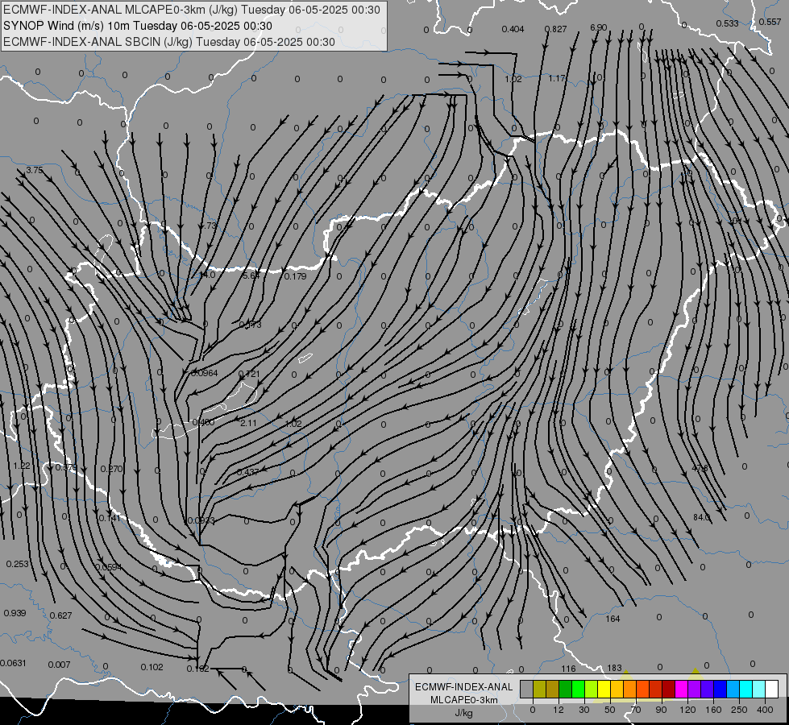Click the 0.627 map value
Image resolution: width=789 pixels, height=725 pixels.
pos(61,615)
